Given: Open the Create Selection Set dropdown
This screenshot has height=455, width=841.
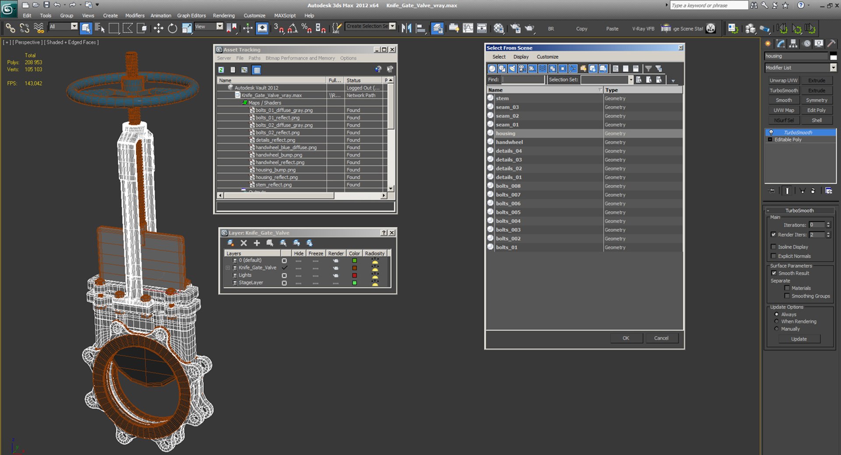Looking at the screenshot, I should [x=392, y=26].
